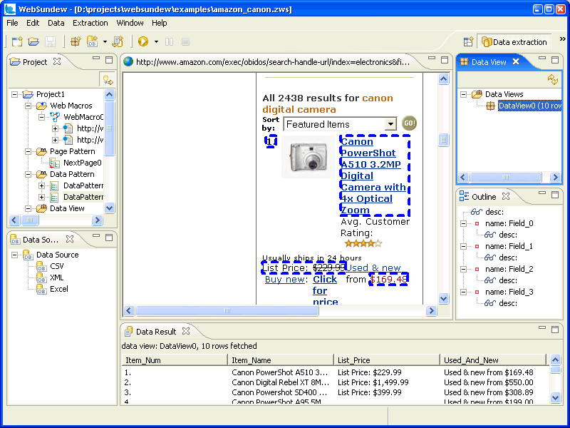Click the document-with-star toolbar icon beside the DB arrow
The height and width of the screenshot is (428, 570).
pyautogui.click(x=118, y=42)
